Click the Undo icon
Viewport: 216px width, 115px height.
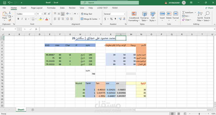click(9, 2)
